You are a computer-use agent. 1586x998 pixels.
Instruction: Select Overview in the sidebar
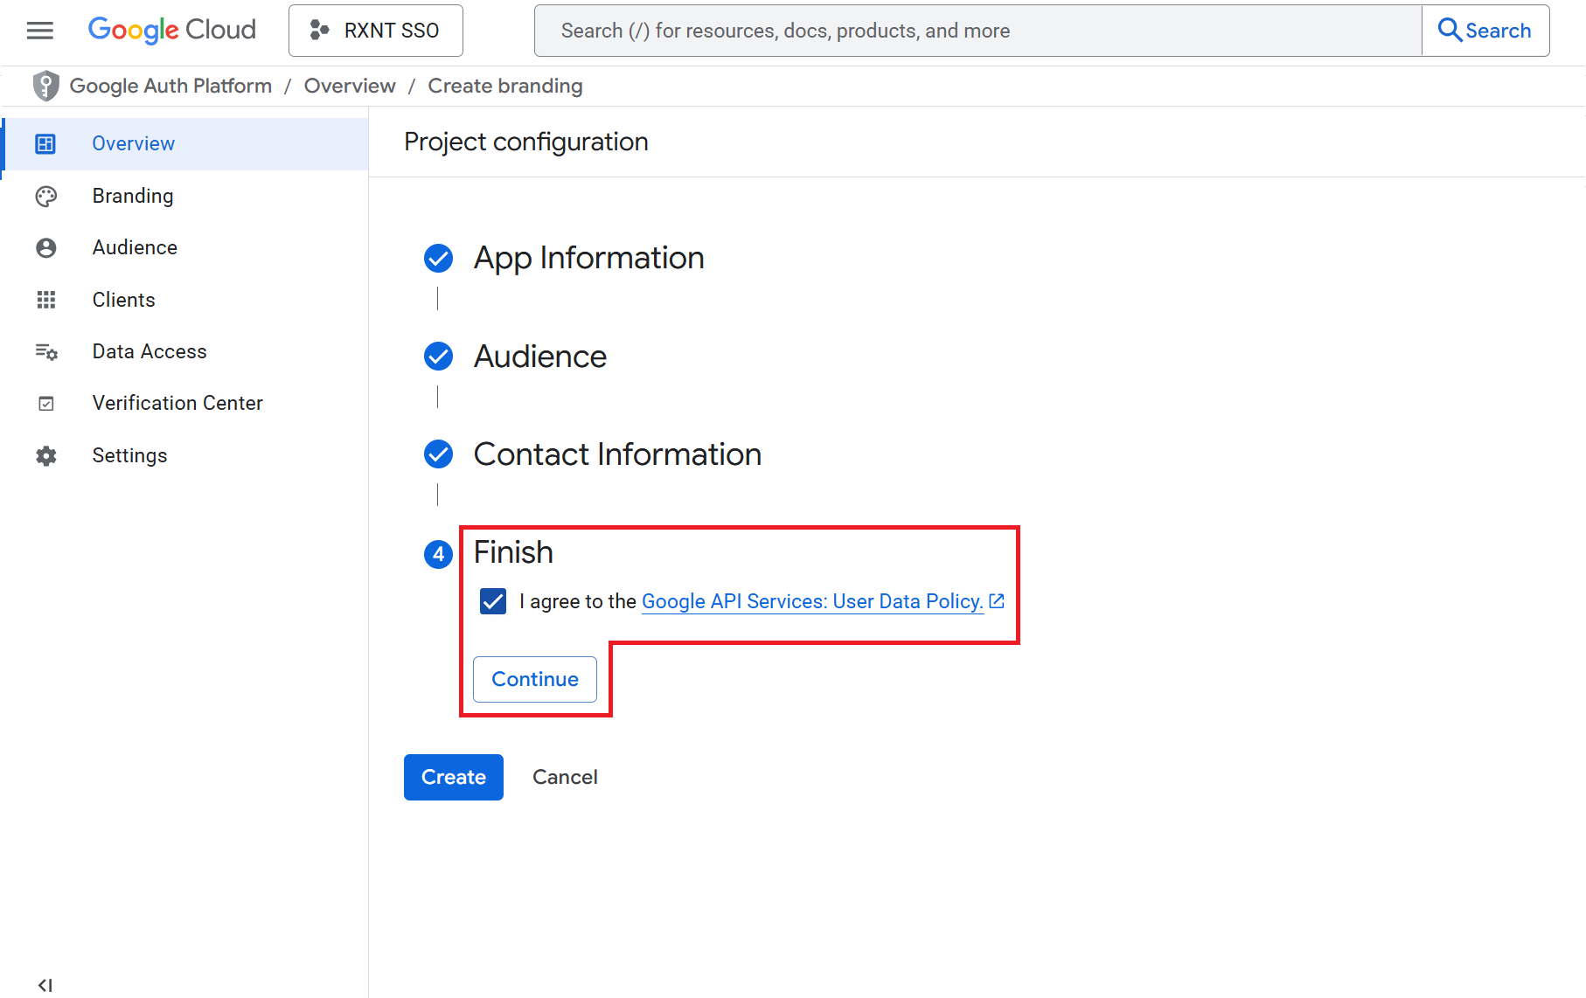tap(133, 144)
